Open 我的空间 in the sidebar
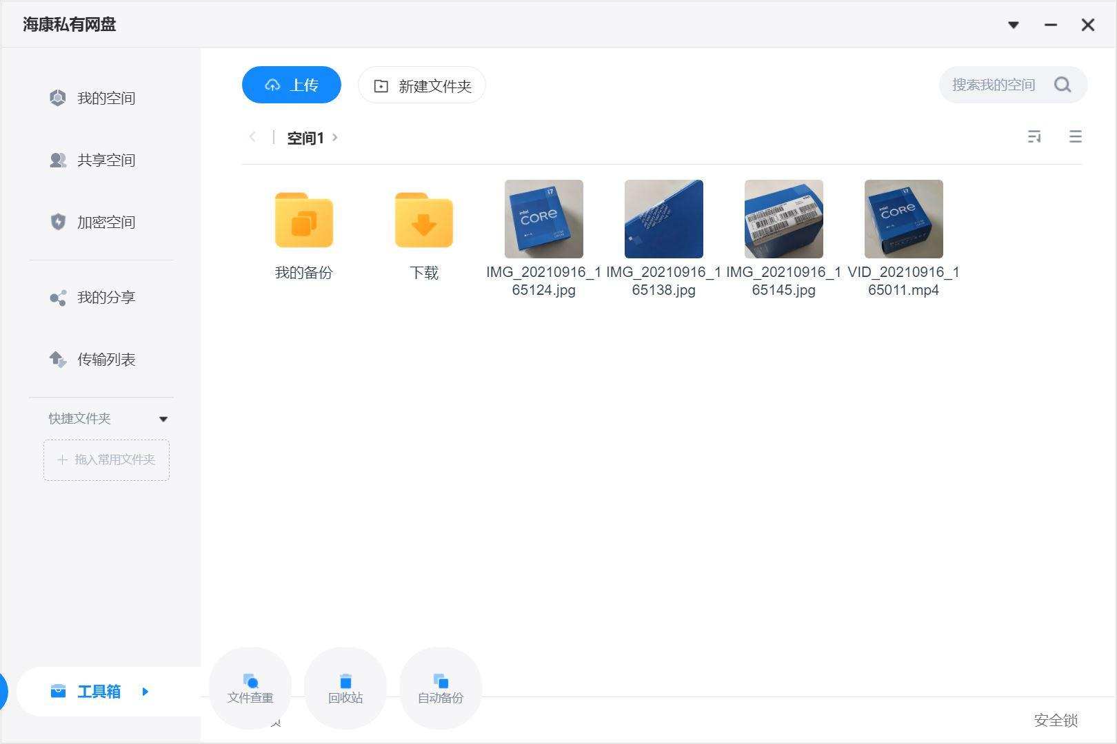Image resolution: width=1117 pixels, height=744 pixels. pyautogui.click(x=105, y=98)
